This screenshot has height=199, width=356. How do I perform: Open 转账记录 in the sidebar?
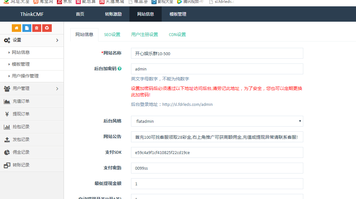[21, 165]
